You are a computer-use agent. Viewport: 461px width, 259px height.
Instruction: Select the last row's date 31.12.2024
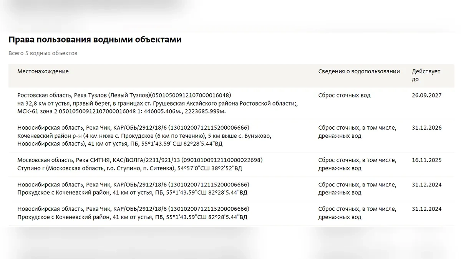coord(426,209)
